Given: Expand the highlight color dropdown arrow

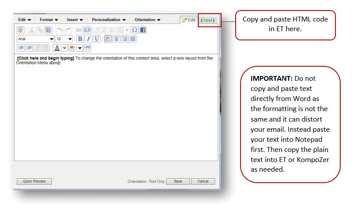Looking at the screenshot, I should click(80, 48).
